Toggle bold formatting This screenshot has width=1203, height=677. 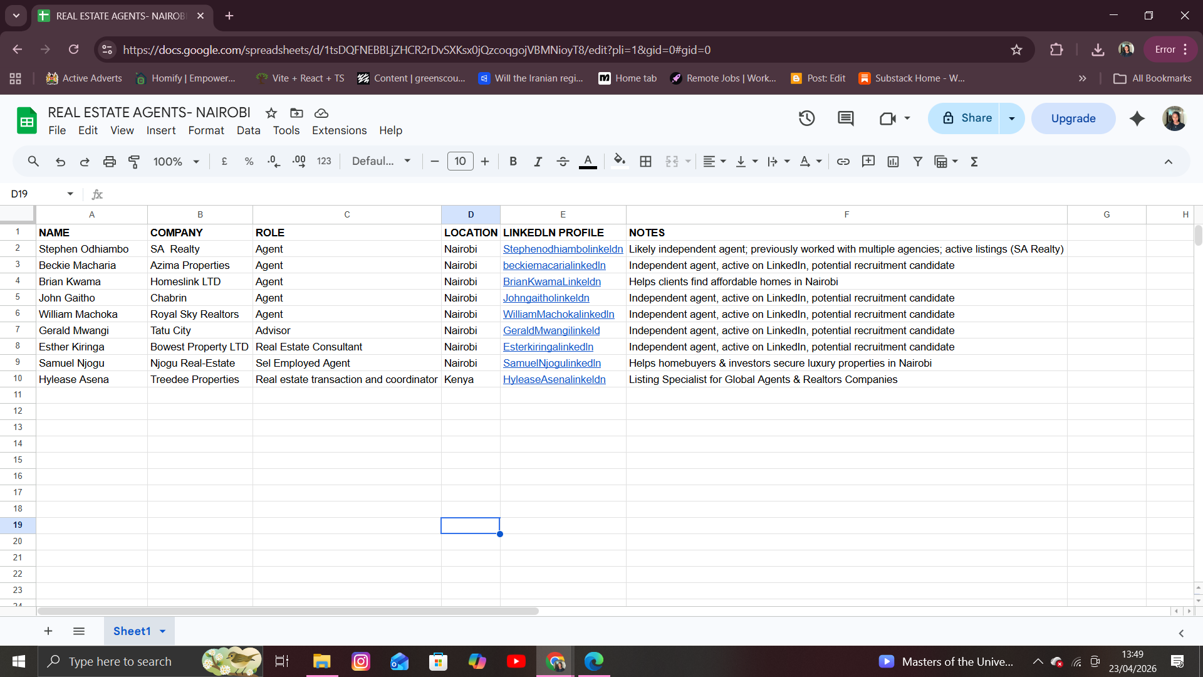pos(513,162)
